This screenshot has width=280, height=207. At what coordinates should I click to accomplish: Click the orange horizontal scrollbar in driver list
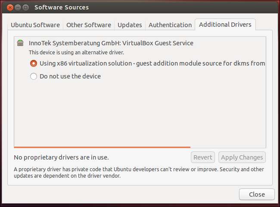click(102, 147)
